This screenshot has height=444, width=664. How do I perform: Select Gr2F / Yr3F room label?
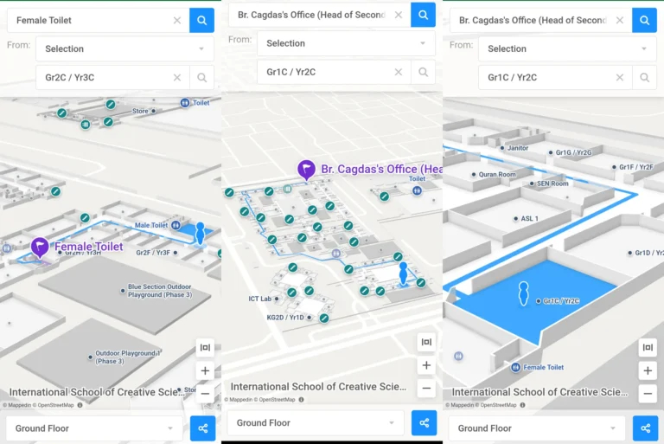click(153, 253)
